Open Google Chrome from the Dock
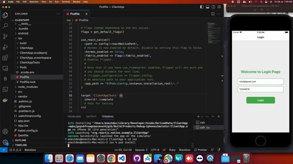Screen dimensions: 293x164 click(x=111, y=159)
